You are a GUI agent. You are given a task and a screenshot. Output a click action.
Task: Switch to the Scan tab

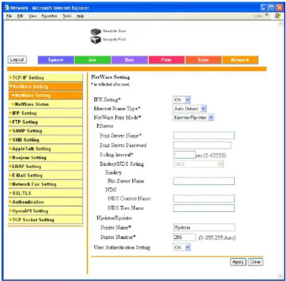point(203,60)
